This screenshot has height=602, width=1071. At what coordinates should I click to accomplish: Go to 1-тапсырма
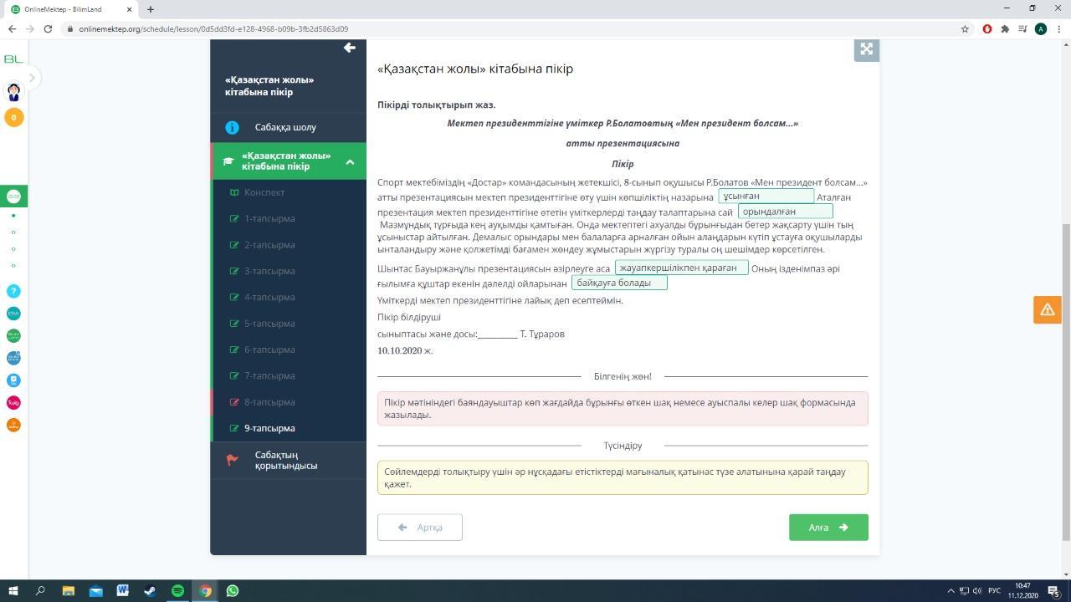(x=289, y=219)
